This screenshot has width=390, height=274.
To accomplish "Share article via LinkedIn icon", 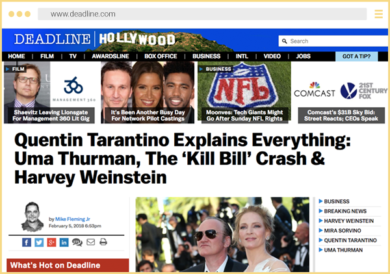I will pyautogui.click(x=64, y=242).
